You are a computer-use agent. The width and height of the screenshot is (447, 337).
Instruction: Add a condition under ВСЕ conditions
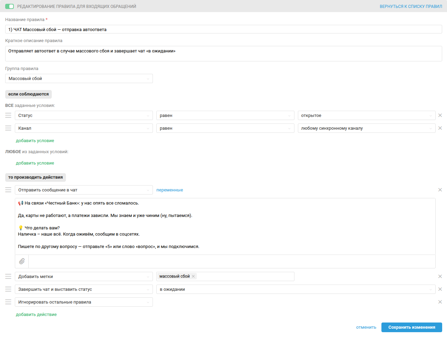(35, 141)
